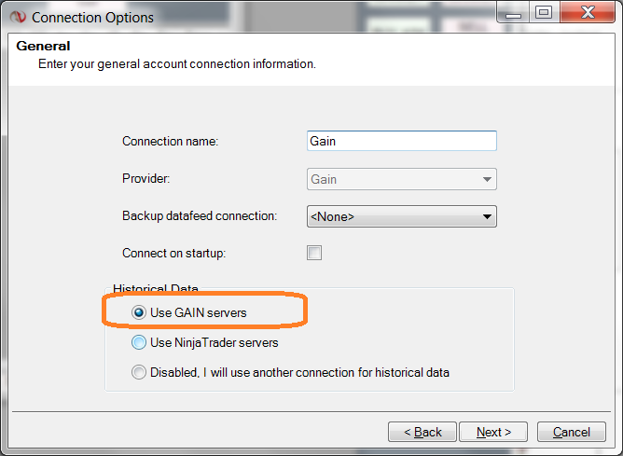Enable the Connect on startup checkbox
623x456 pixels.
pyautogui.click(x=314, y=253)
